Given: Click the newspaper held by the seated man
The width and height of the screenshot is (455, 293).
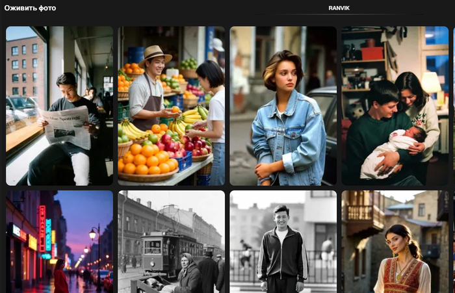Looking at the screenshot, I should 66,127.
